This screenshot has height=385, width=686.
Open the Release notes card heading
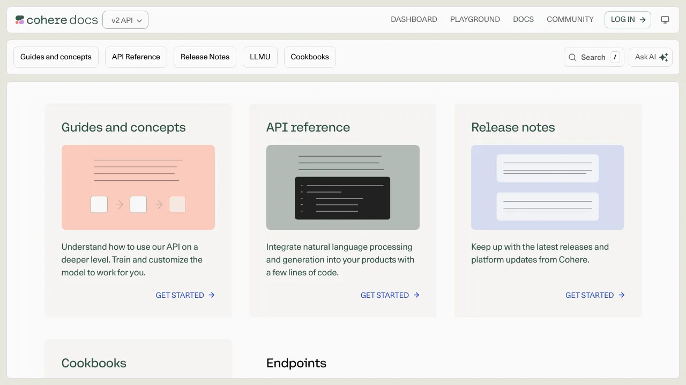513,127
